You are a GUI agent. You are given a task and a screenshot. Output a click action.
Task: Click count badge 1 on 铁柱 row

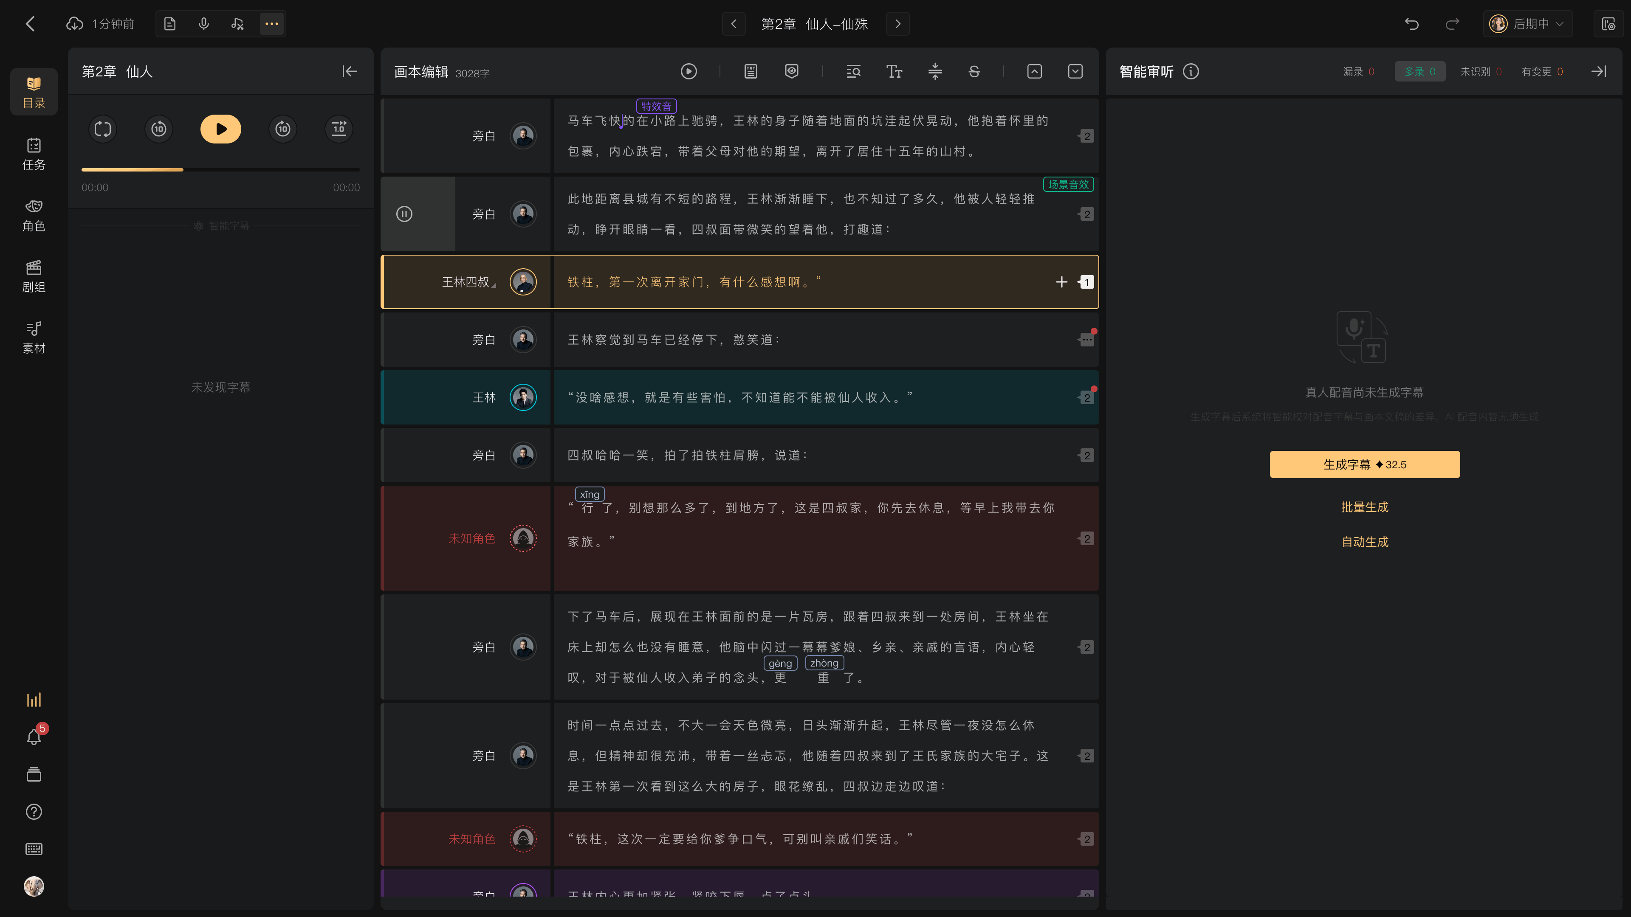(1086, 282)
